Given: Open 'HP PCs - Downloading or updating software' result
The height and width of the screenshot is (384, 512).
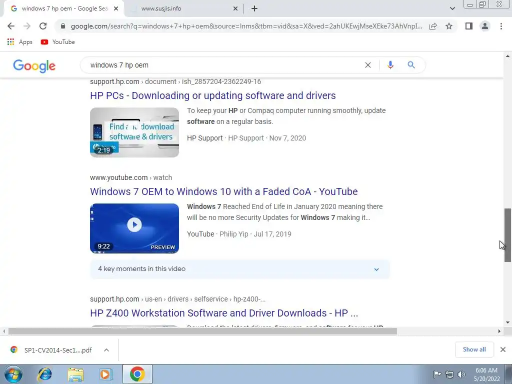Looking at the screenshot, I should click(213, 95).
